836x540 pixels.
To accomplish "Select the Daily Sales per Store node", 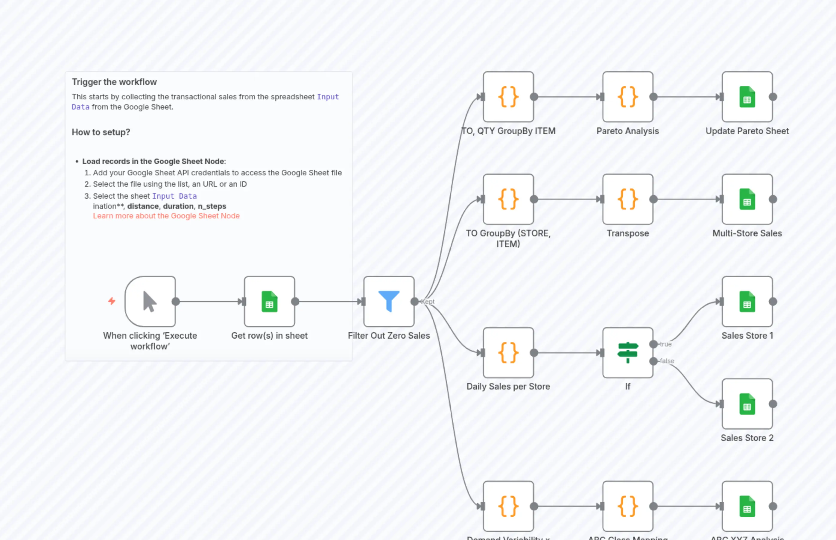I will point(508,353).
